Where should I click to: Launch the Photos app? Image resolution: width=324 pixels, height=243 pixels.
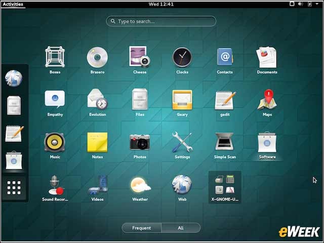[140, 145]
